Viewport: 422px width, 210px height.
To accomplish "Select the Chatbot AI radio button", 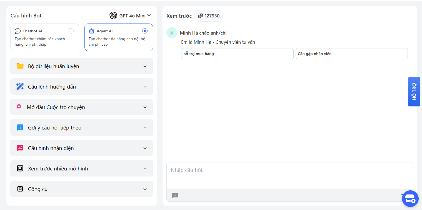I will point(71,31).
